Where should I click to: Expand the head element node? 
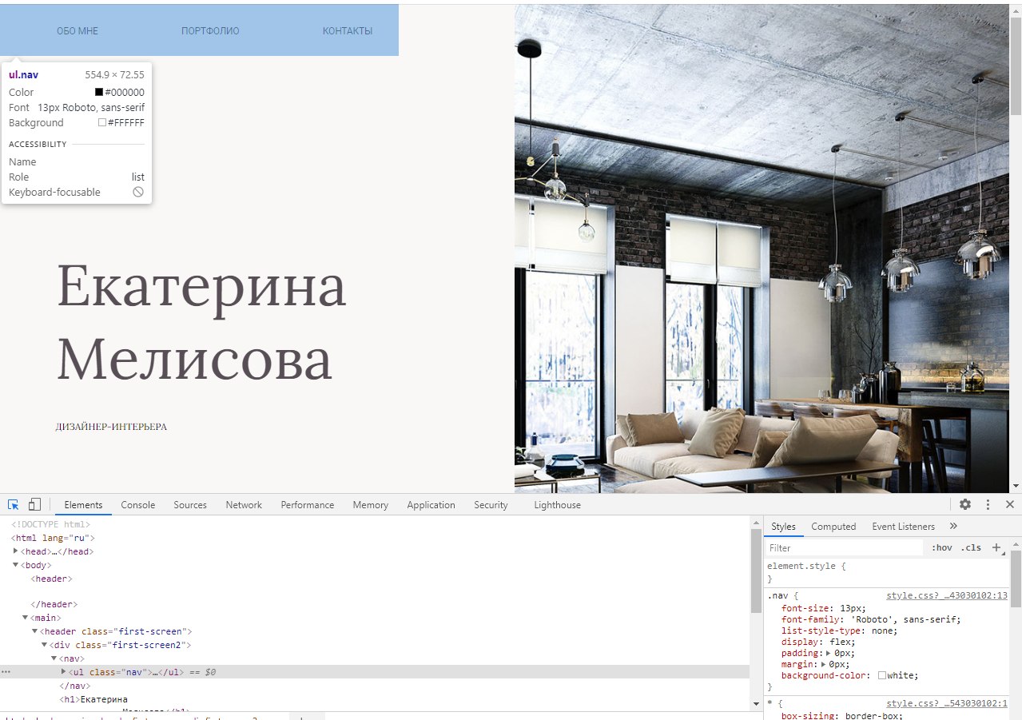point(16,551)
